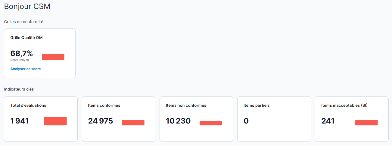
Task: Click the 1 941 evaluations count
Action: [x=20, y=121]
